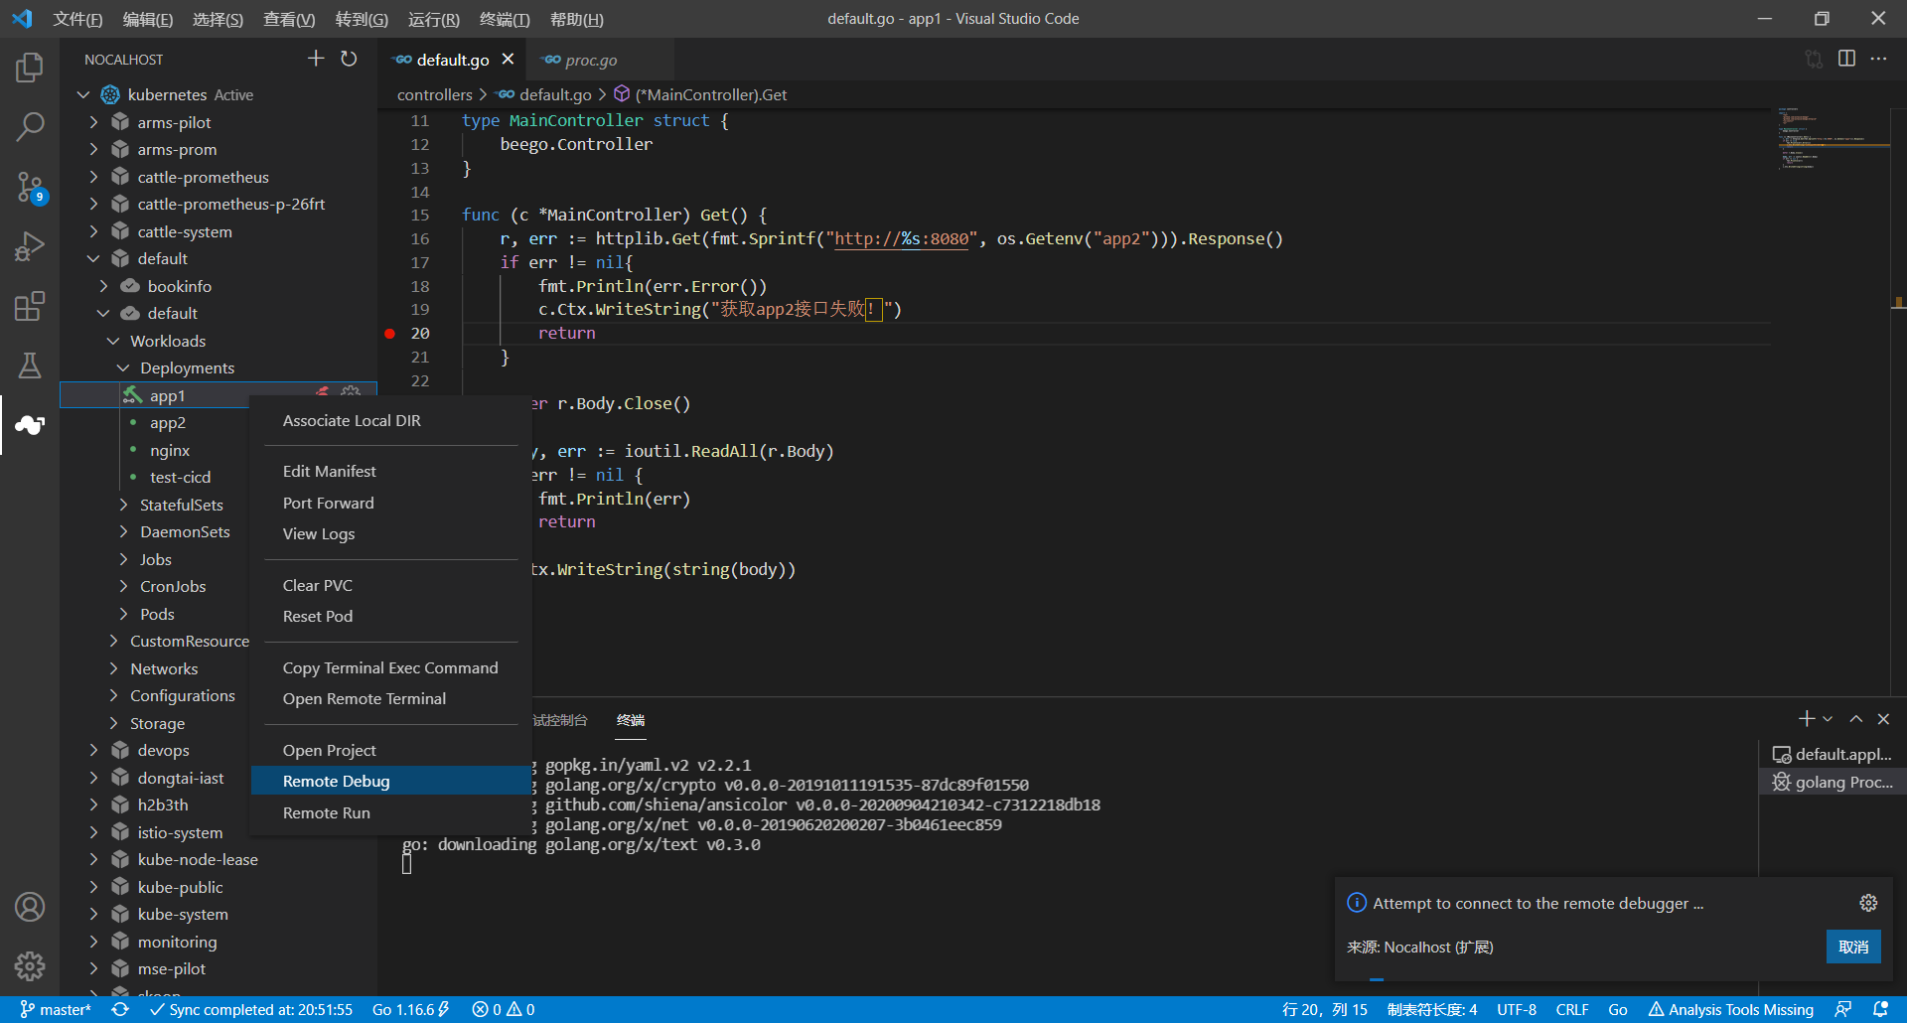Screen dimensions: 1907x1023
Task: Click the CRLF line ending indicator
Action: point(1572,1009)
